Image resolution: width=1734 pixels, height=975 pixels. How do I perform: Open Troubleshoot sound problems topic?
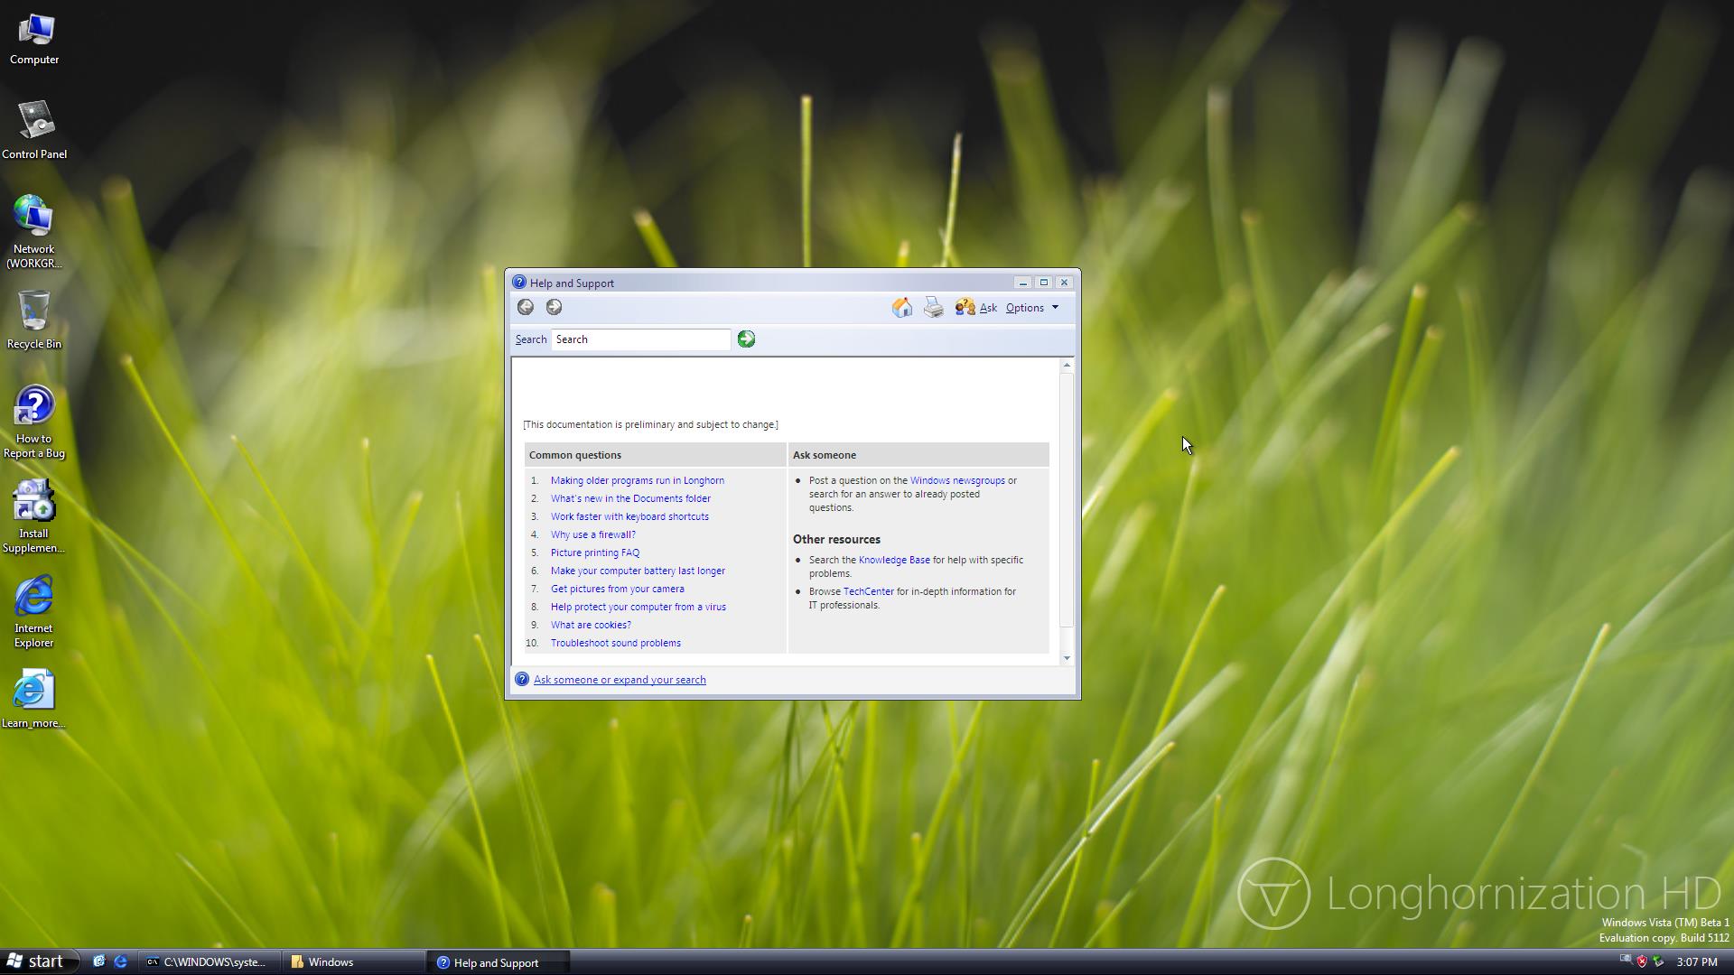click(x=615, y=643)
